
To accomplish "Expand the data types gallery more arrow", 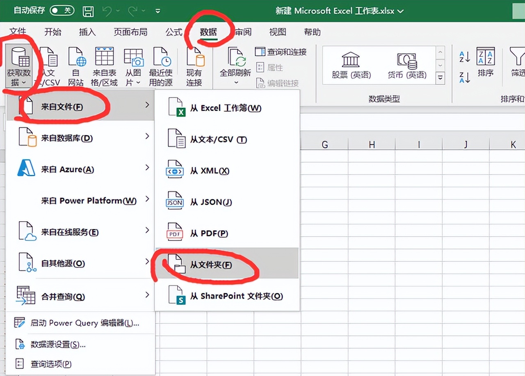I will (441, 78).
